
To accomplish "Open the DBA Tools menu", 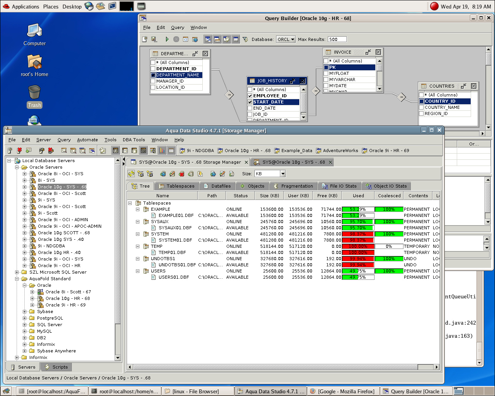I will (x=134, y=140).
